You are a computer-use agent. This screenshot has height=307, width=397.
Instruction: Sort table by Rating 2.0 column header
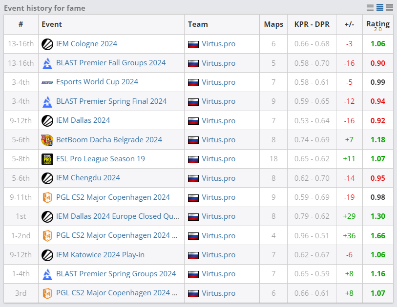[377, 24]
